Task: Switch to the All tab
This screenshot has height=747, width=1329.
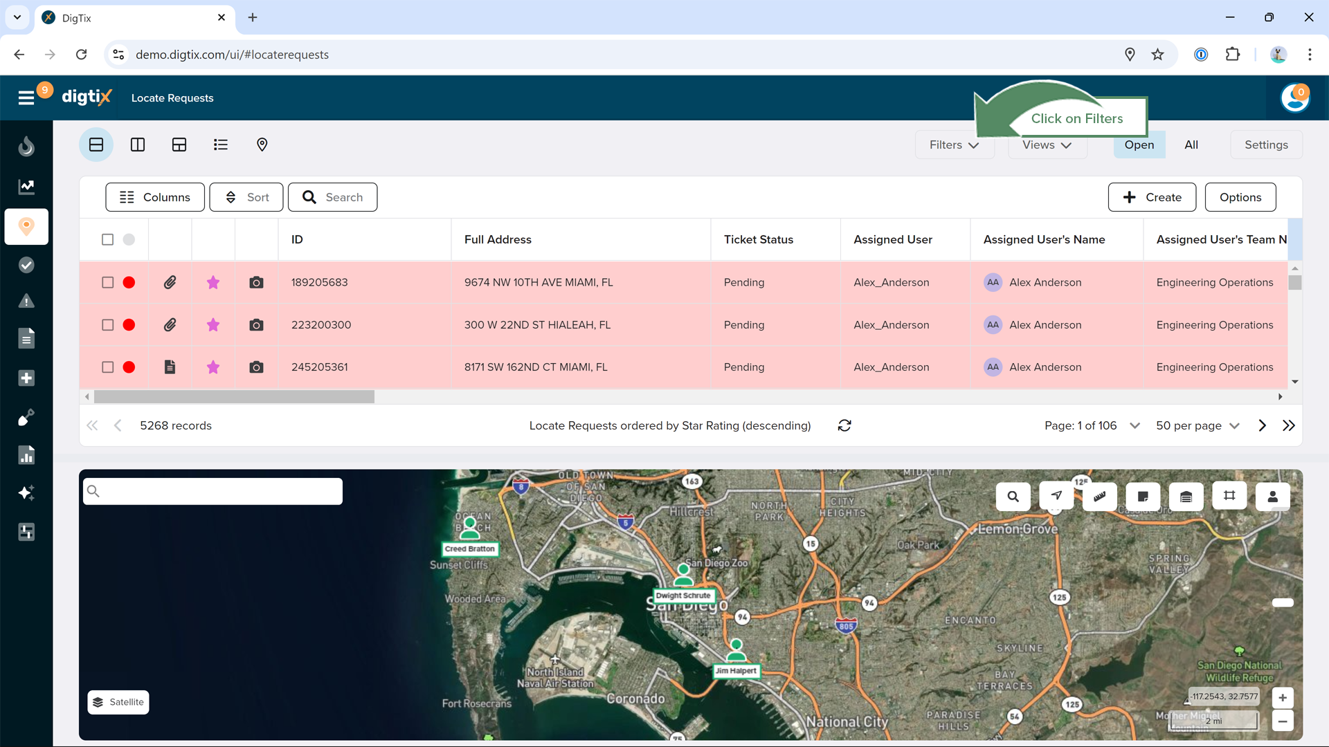Action: (1191, 145)
